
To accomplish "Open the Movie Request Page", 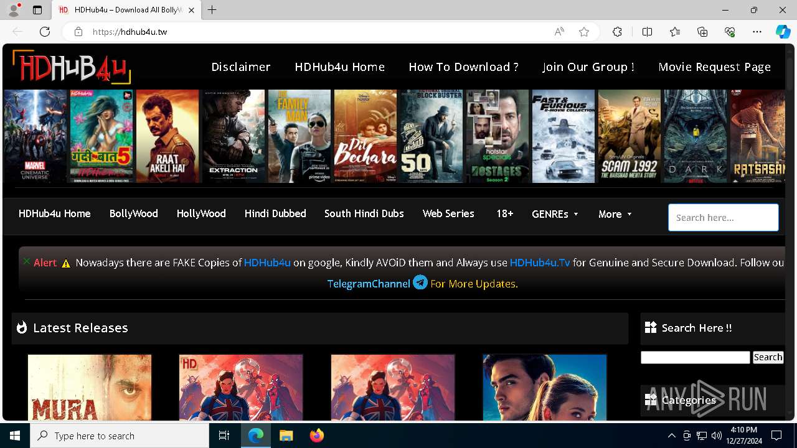I will (x=715, y=67).
